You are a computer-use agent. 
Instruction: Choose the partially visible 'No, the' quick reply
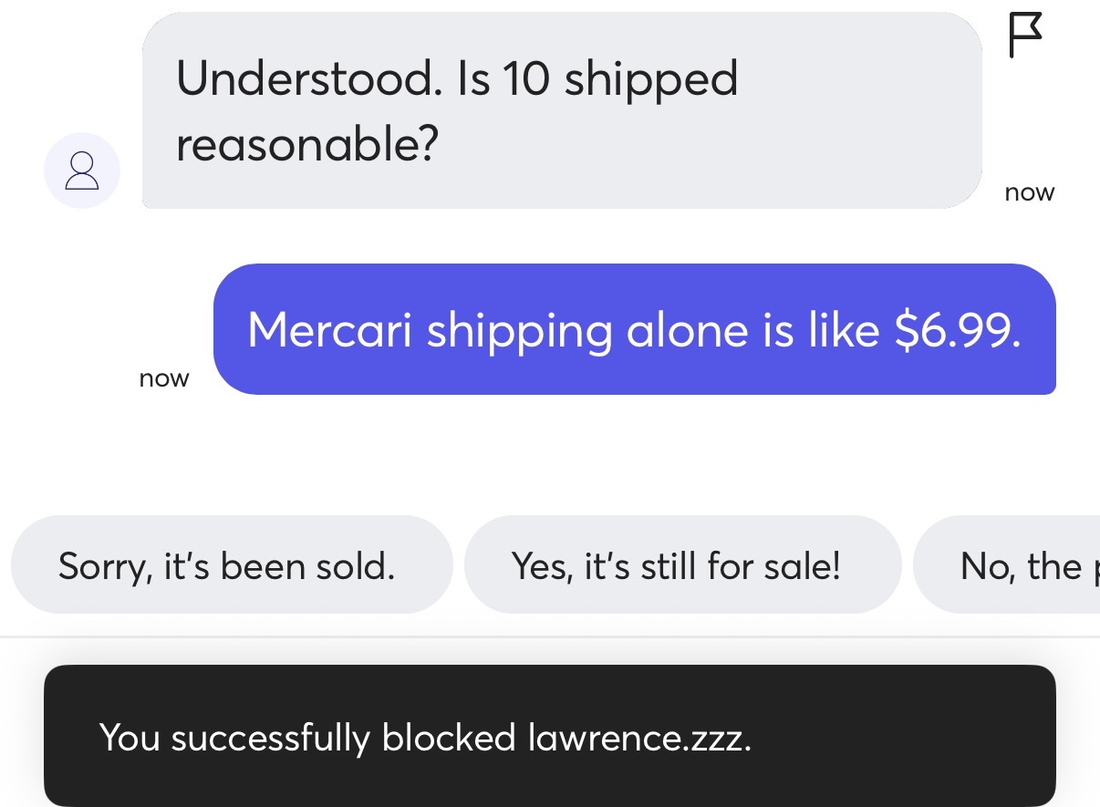(1012, 566)
